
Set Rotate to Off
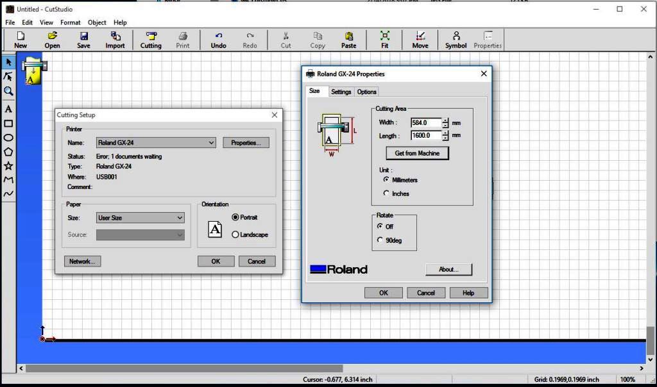(380, 226)
